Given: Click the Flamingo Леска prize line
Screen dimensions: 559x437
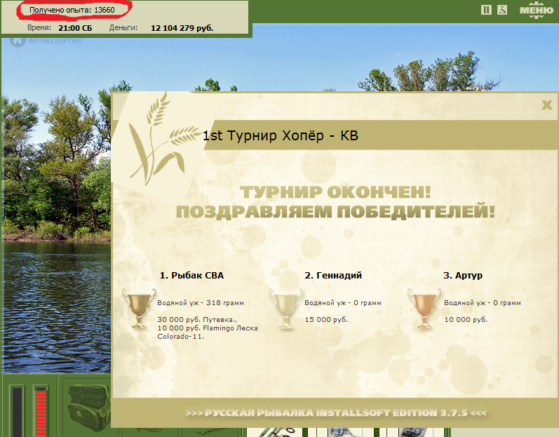Looking at the screenshot, I should [x=208, y=328].
